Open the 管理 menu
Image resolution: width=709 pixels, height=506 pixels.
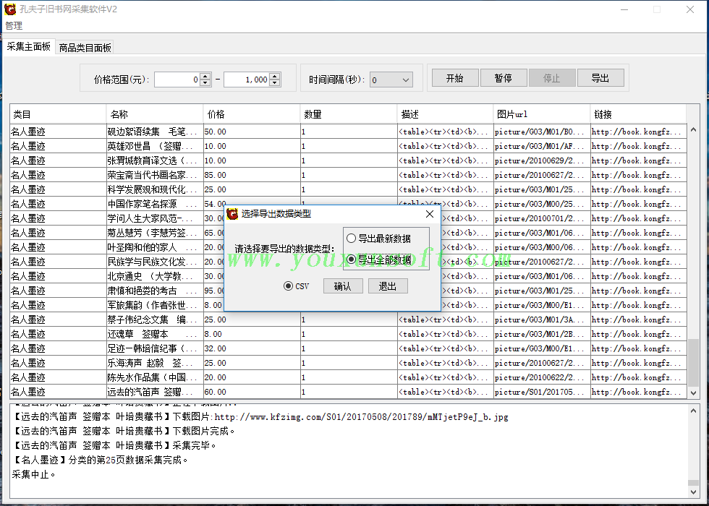click(x=14, y=26)
